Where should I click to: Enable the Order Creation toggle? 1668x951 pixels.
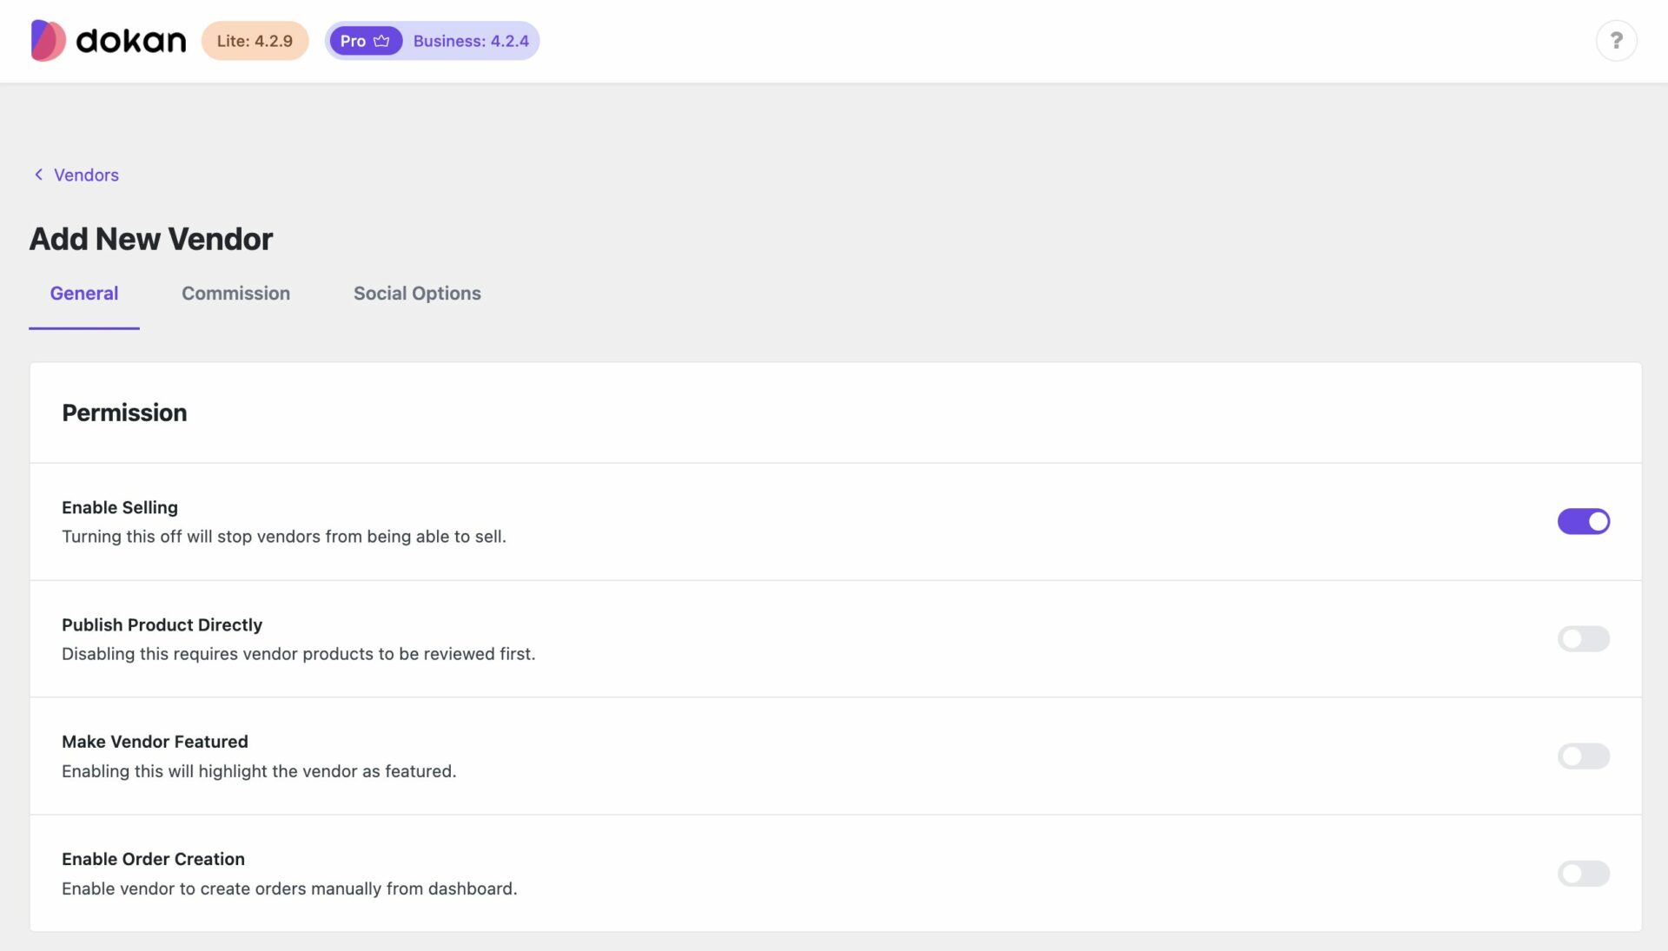[1582, 874]
